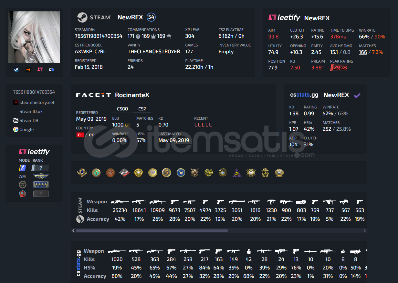Click csstats.gg weapon icon with 1020 kills
Image resolution: width=398 pixels, height=283 pixels.
click(117, 251)
